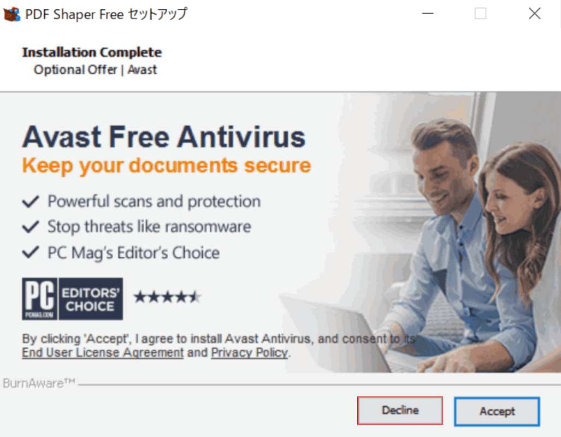Click the PC Editors' Choice badge
This screenshot has width=561, height=437.
pyautogui.click(x=72, y=299)
